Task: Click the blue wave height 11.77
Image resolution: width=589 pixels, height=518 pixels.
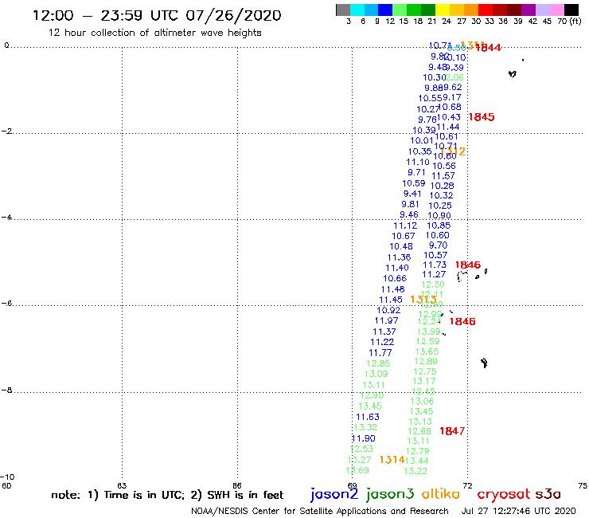Action: coord(380,353)
